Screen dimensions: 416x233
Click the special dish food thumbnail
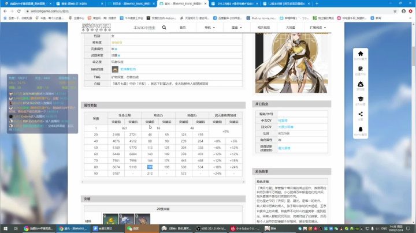[x=115, y=69]
